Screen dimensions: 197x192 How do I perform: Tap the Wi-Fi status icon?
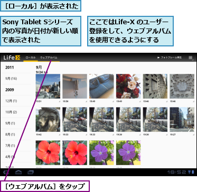click(x=189, y=172)
